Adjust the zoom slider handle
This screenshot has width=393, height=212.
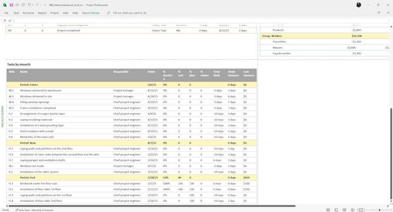(x=379, y=210)
